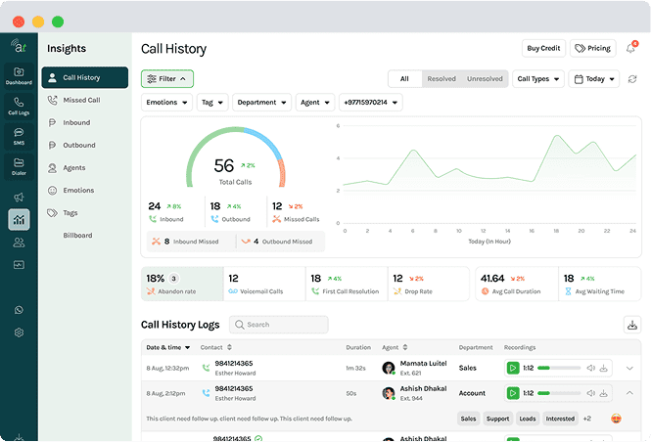Switch the call view to Resolved
The height and width of the screenshot is (442, 651).
[x=442, y=78]
